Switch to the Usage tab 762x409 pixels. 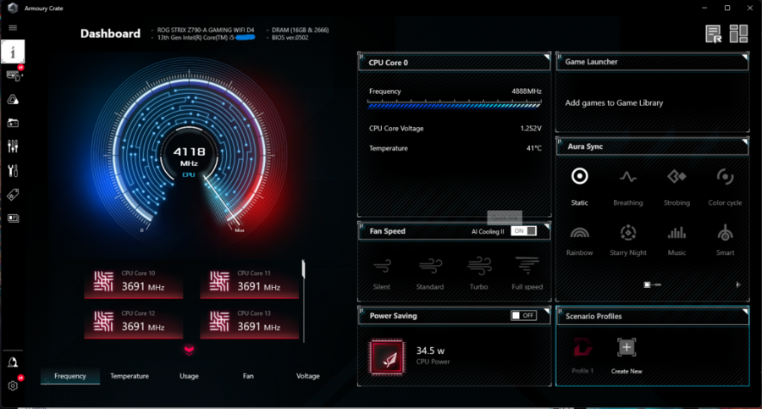coord(189,376)
